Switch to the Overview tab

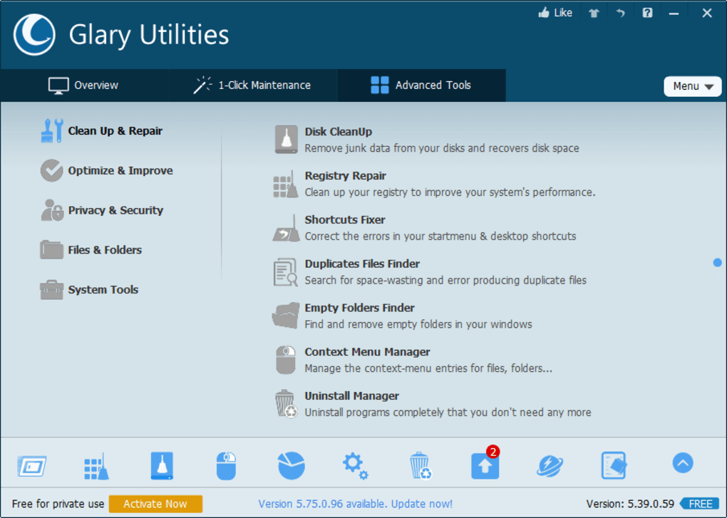click(83, 85)
